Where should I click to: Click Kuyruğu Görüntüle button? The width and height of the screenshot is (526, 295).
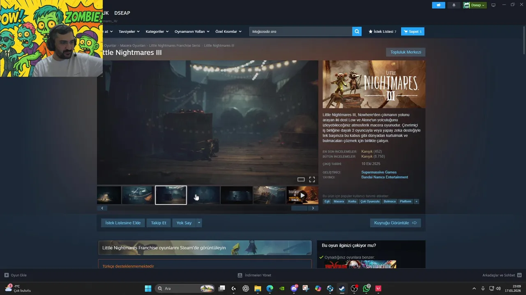coord(395,223)
